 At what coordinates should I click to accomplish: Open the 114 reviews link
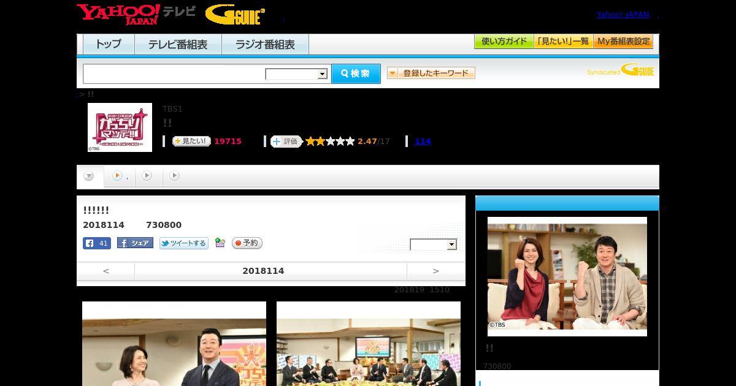[x=423, y=142]
